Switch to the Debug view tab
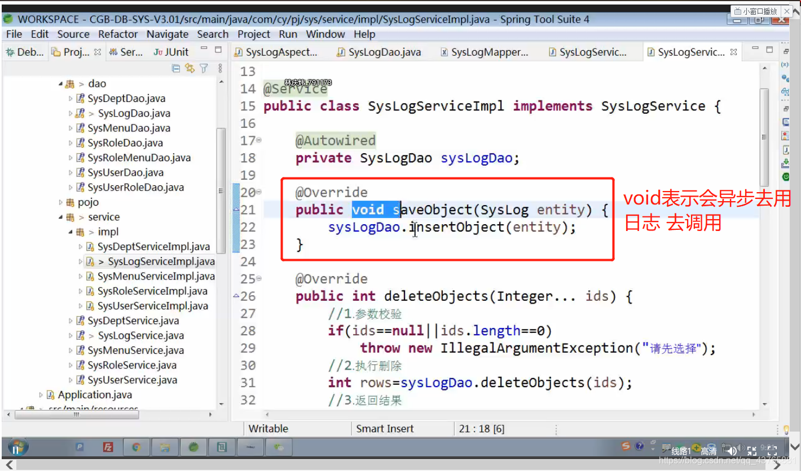Image resolution: width=801 pixels, height=471 pixels. pyautogui.click(x=25, y=52)
